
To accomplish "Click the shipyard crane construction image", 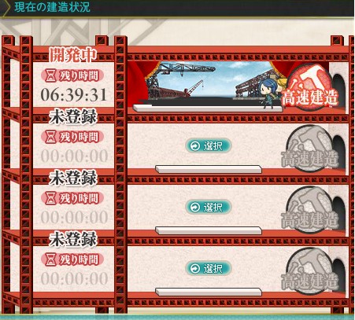I will (206, 82).
